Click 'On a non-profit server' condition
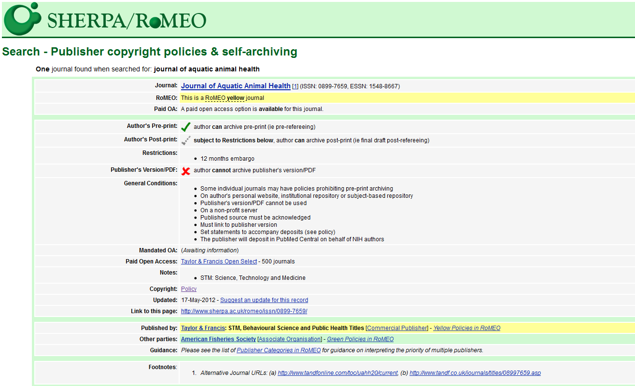635x386 pixels. pos(229,210)
